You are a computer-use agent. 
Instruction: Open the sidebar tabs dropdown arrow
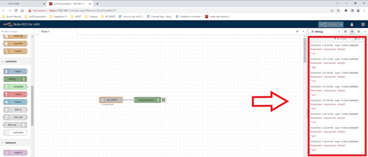coord(365,32)
